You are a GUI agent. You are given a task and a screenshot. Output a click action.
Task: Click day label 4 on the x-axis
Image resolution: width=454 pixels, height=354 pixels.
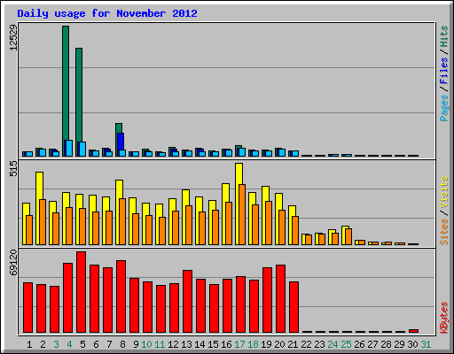coord(69,344)
